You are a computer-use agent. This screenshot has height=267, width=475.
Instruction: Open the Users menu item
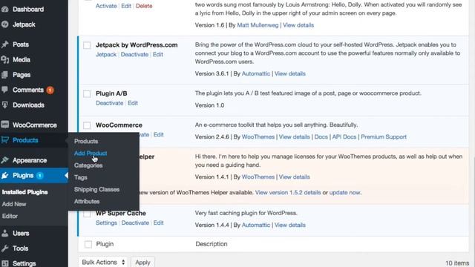pos(21,234)
